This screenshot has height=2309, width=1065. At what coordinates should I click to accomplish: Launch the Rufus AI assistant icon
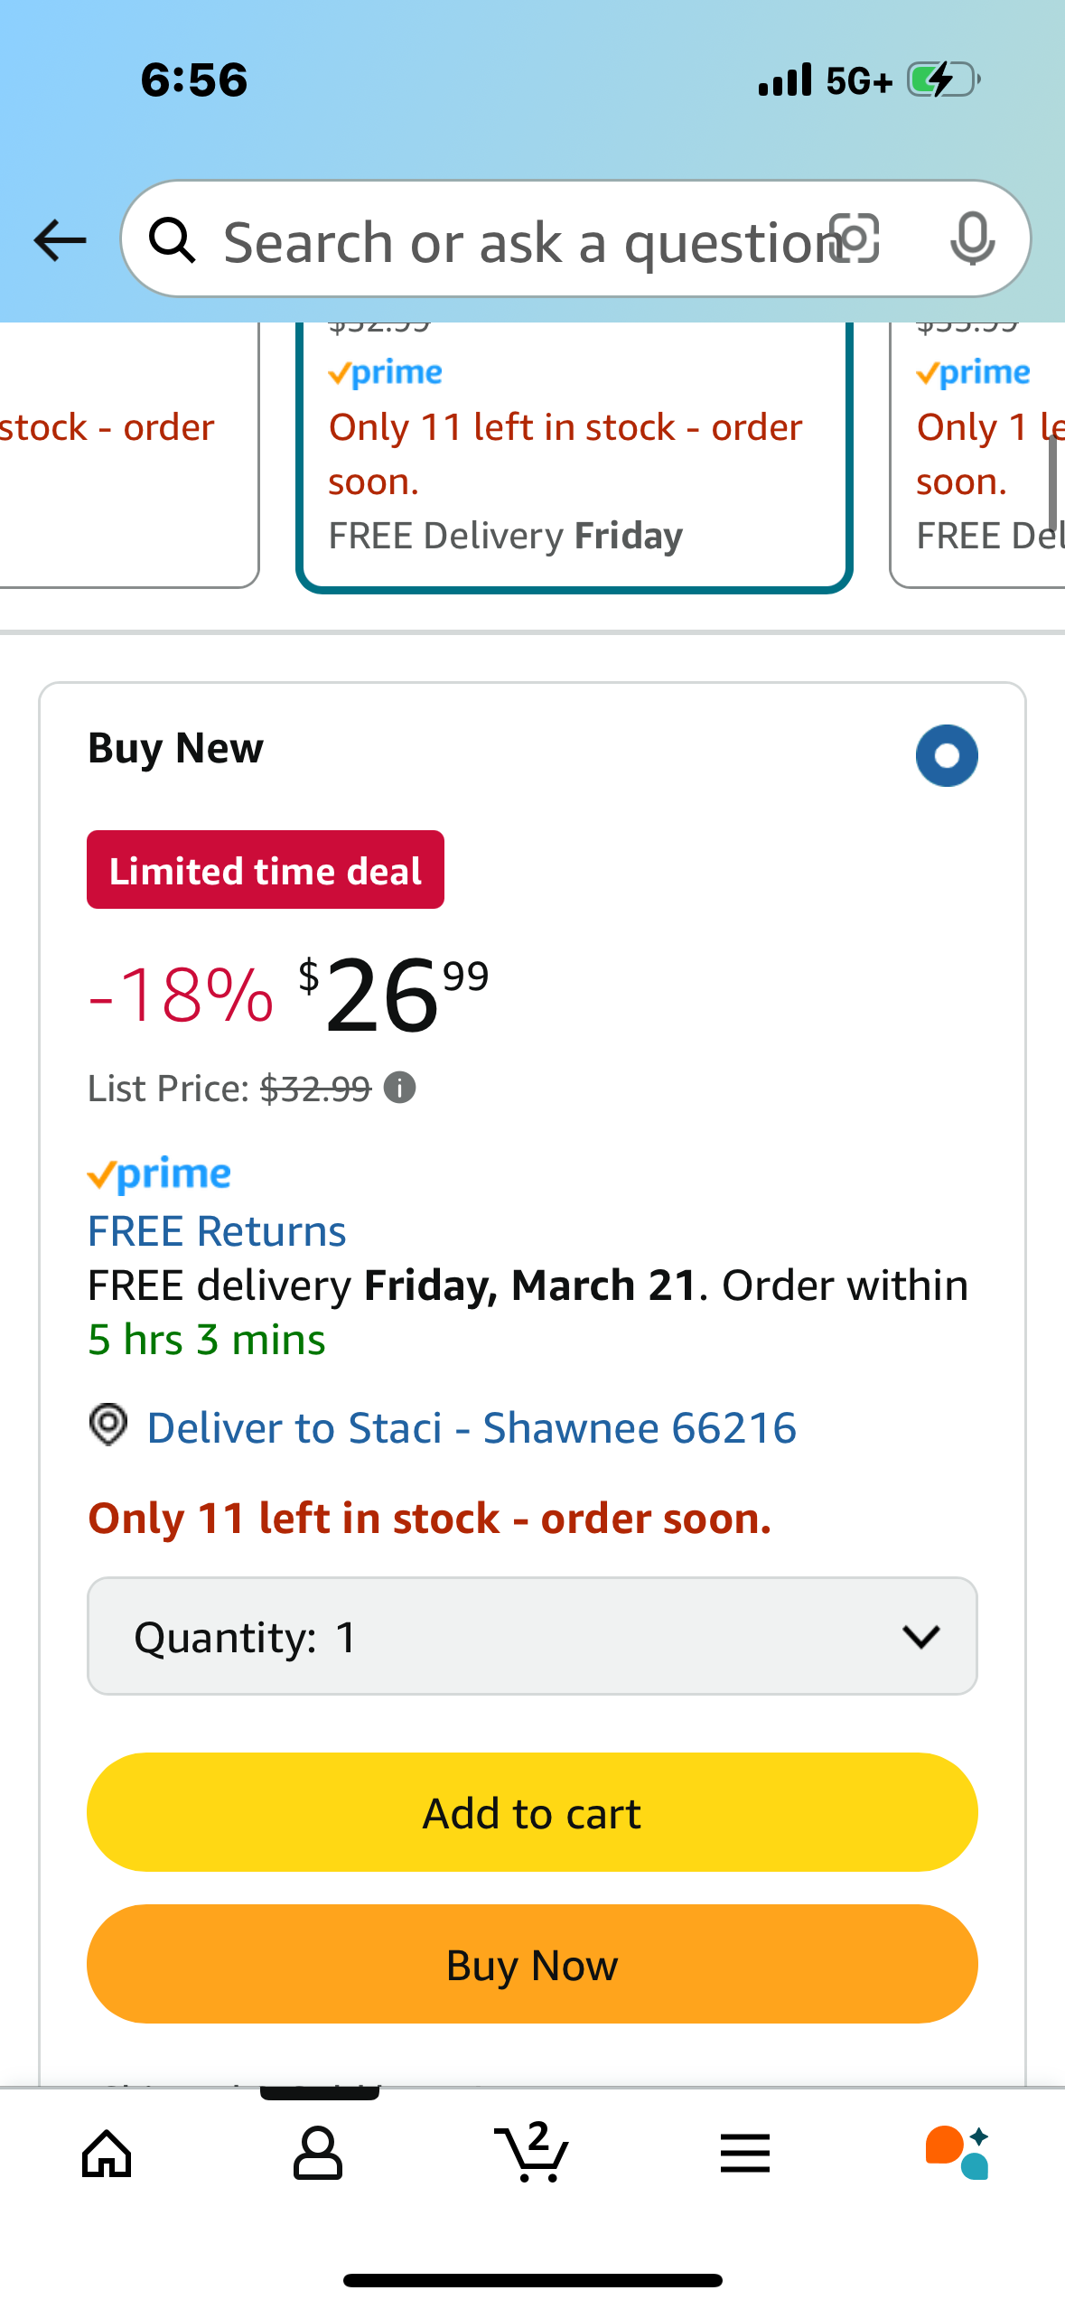pyautogui.click(x=958, y=2153)
